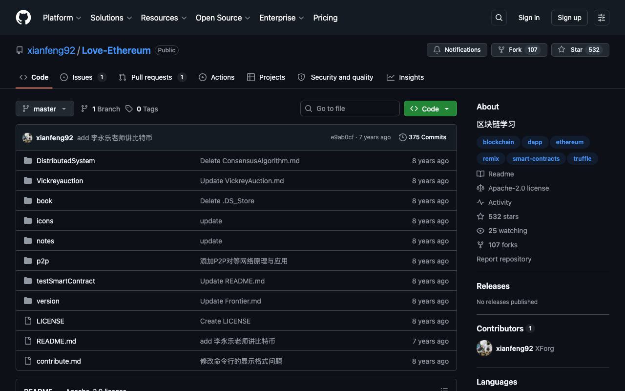Click the contribute.md file icon
Viewport: 625px width, 391px height.
[28, 361]
